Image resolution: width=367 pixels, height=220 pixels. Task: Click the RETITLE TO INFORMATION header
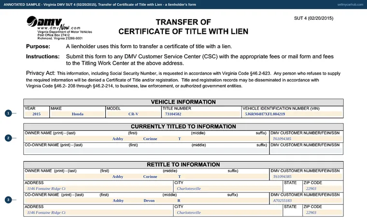[x=183, y=165]
